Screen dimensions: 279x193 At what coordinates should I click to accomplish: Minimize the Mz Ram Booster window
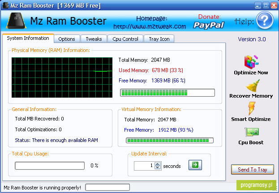pos(258,5)
